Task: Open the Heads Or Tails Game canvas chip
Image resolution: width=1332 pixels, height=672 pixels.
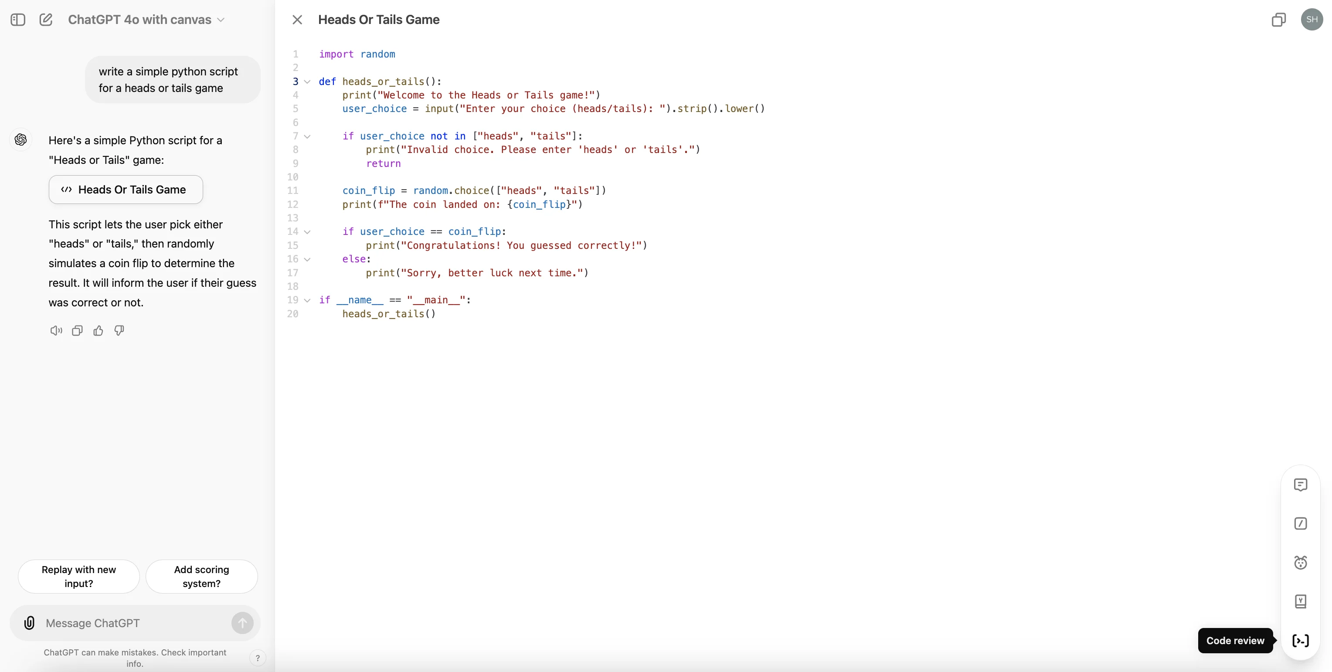Action: click(x=126, y=190)
